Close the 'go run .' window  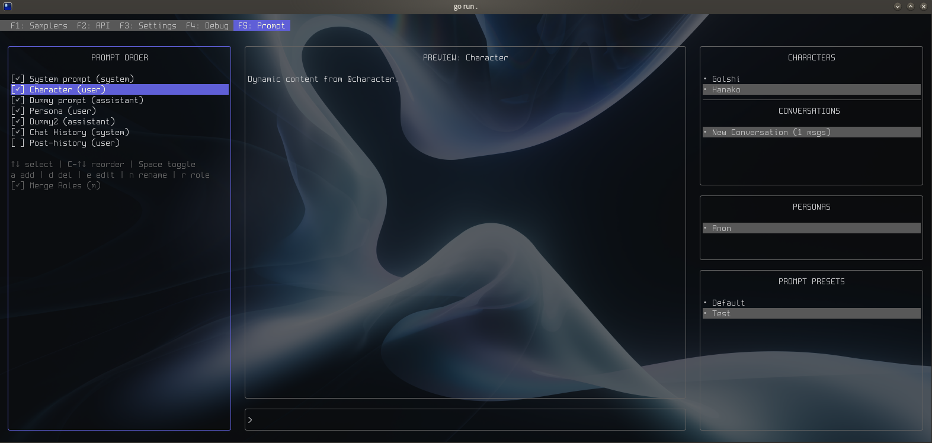924,7
